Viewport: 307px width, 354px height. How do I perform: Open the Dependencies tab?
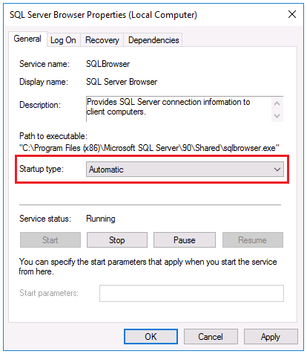coord(153,40)
